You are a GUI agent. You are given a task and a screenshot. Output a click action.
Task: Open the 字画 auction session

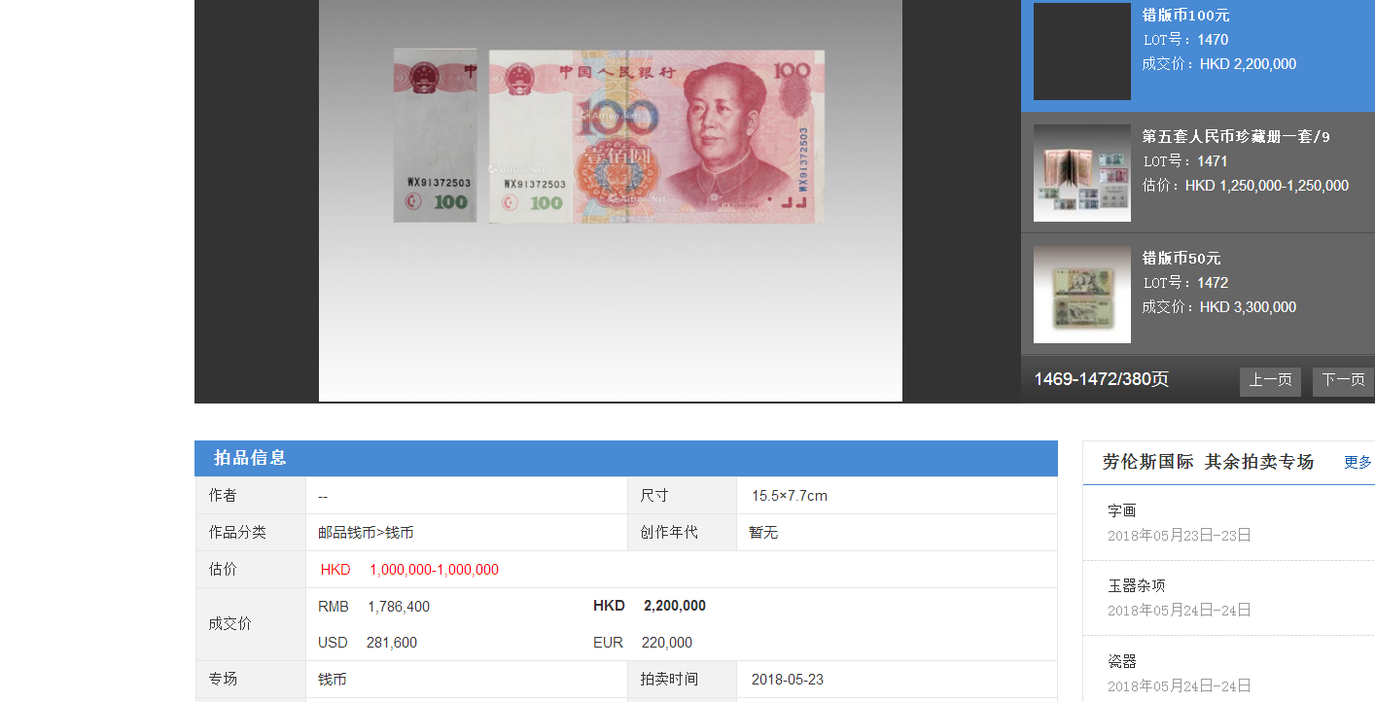[1122, 510]
